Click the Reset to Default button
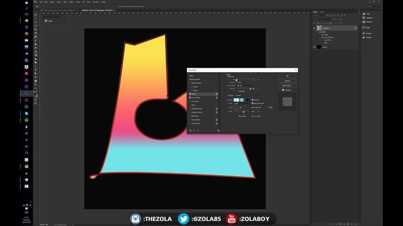 [x=256, y=116]
